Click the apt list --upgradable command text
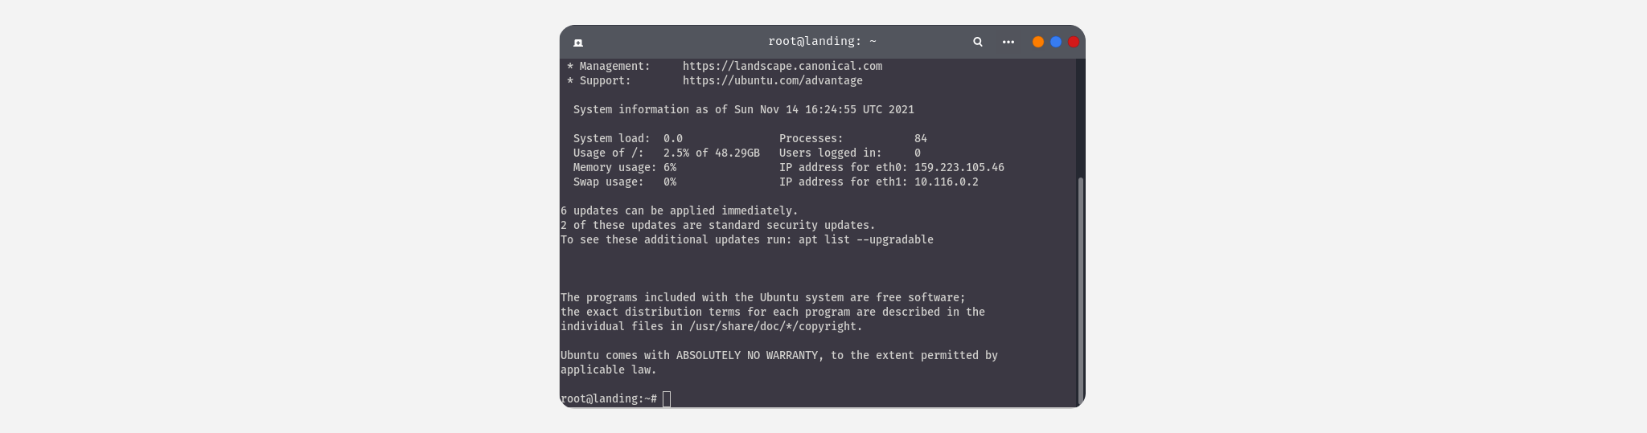The height and width of the screenshot is (433, 1647). pos(866,240)
